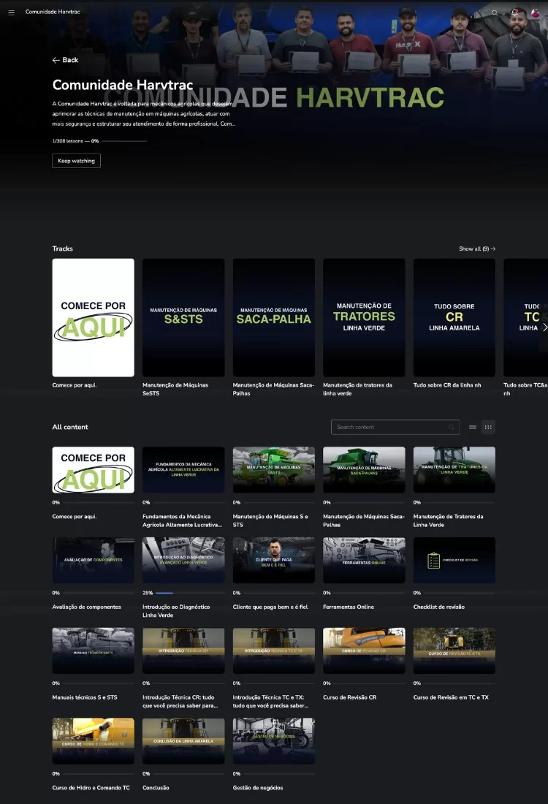Image resolution: width=548 pixels, height=804 pixels.
Task: Click the Keep watching button
Action: [77, 161]
